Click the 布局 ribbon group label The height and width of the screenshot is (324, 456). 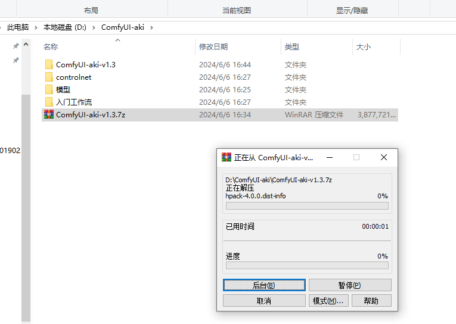pos(91,11)
